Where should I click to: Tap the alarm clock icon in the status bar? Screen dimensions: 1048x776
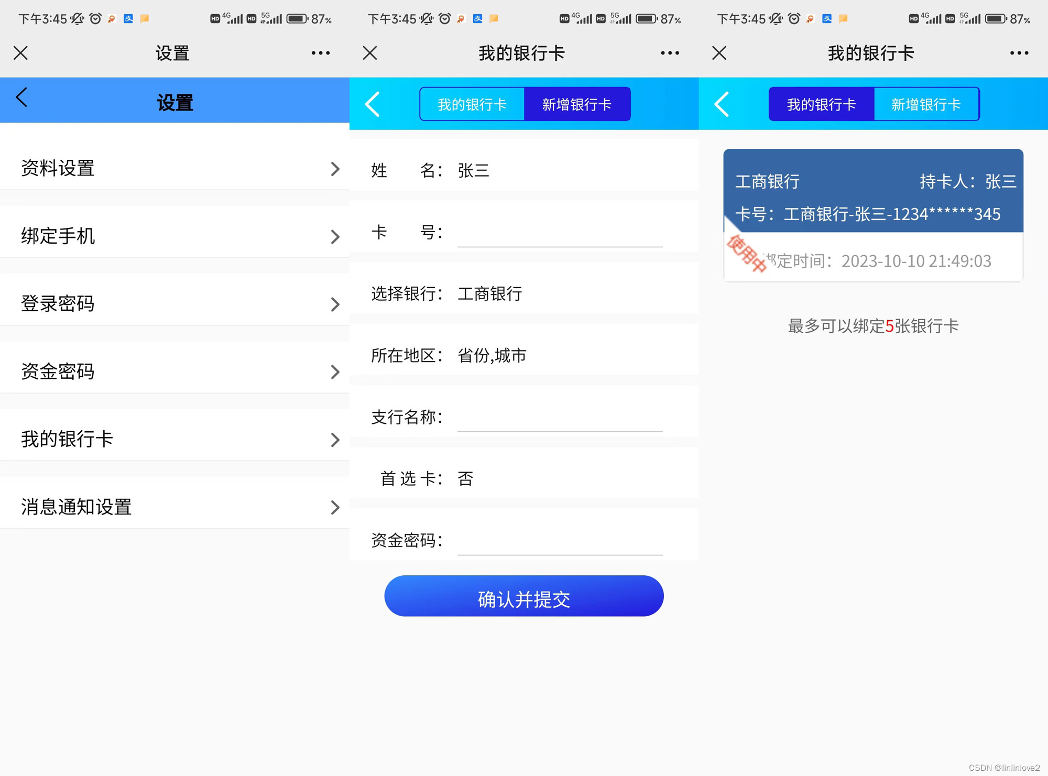click(x=95, y=19)
